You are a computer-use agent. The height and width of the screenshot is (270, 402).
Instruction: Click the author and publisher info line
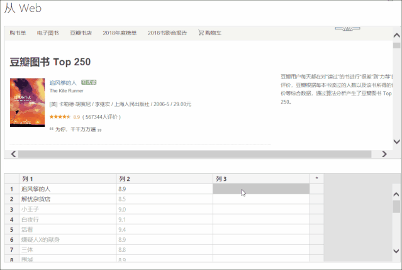click(120, 104)
